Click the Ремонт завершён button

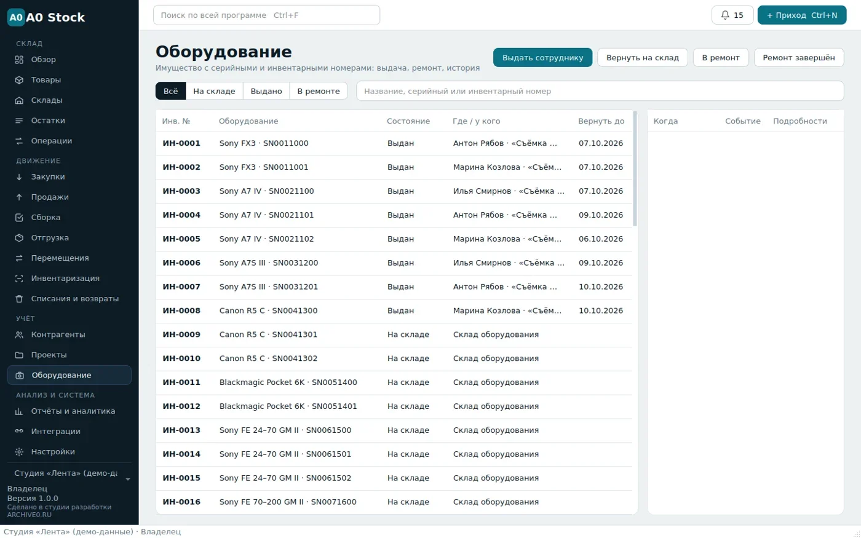pos(799,58)
